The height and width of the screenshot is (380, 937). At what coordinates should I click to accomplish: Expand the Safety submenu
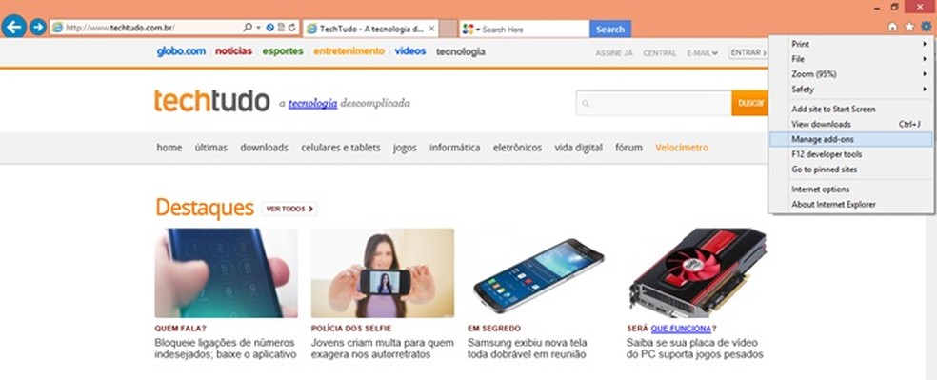(x=851, y=89)
